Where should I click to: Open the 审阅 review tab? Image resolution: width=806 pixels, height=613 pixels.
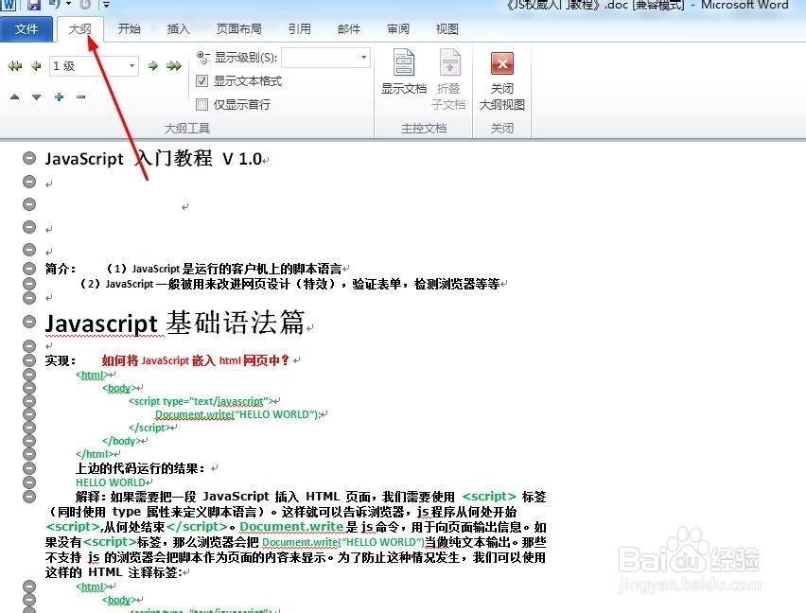coord(398,29)
